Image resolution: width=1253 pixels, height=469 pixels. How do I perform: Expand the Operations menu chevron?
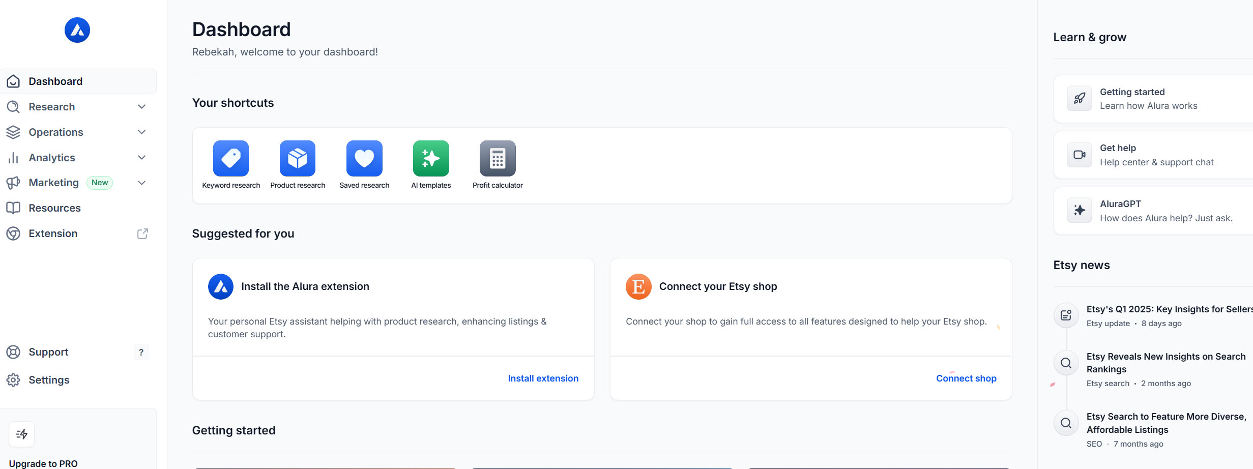142,132
